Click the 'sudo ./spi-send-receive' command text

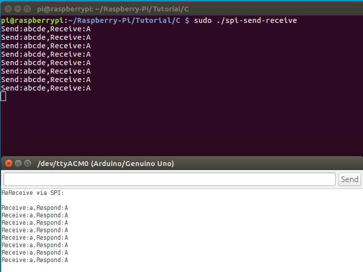coord(245,20)
